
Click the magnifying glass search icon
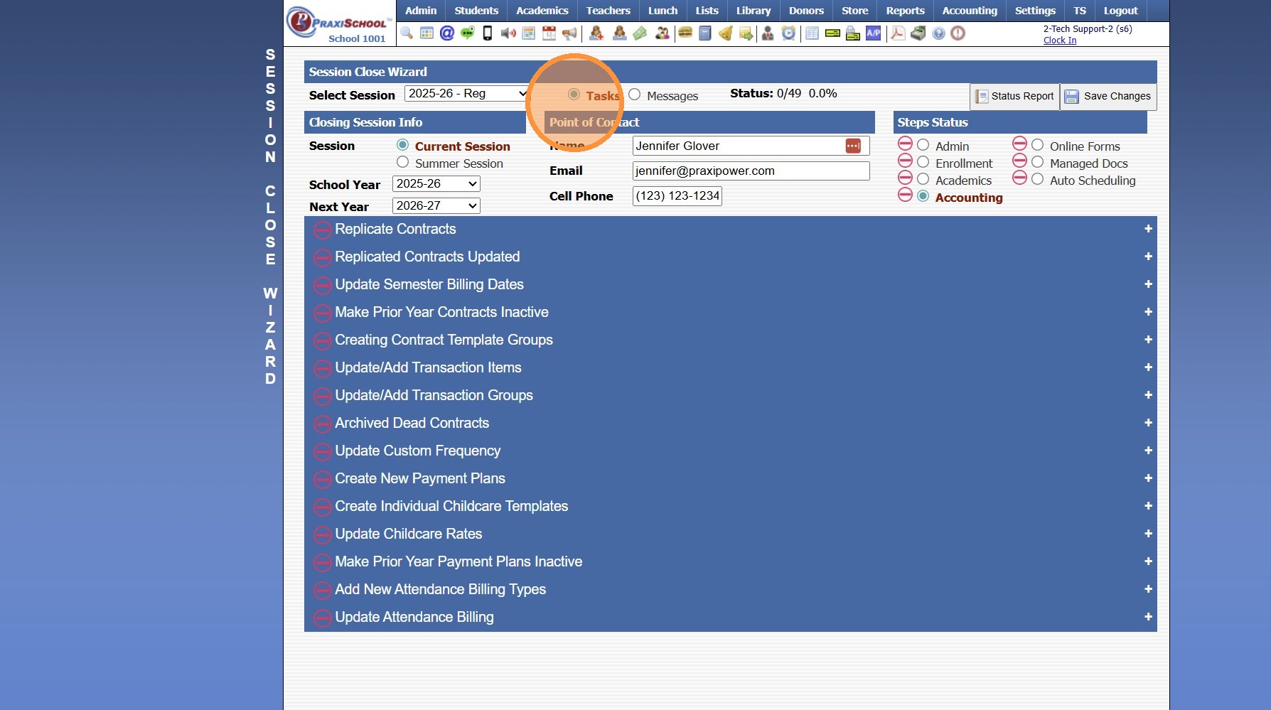(x=407, y=33)
